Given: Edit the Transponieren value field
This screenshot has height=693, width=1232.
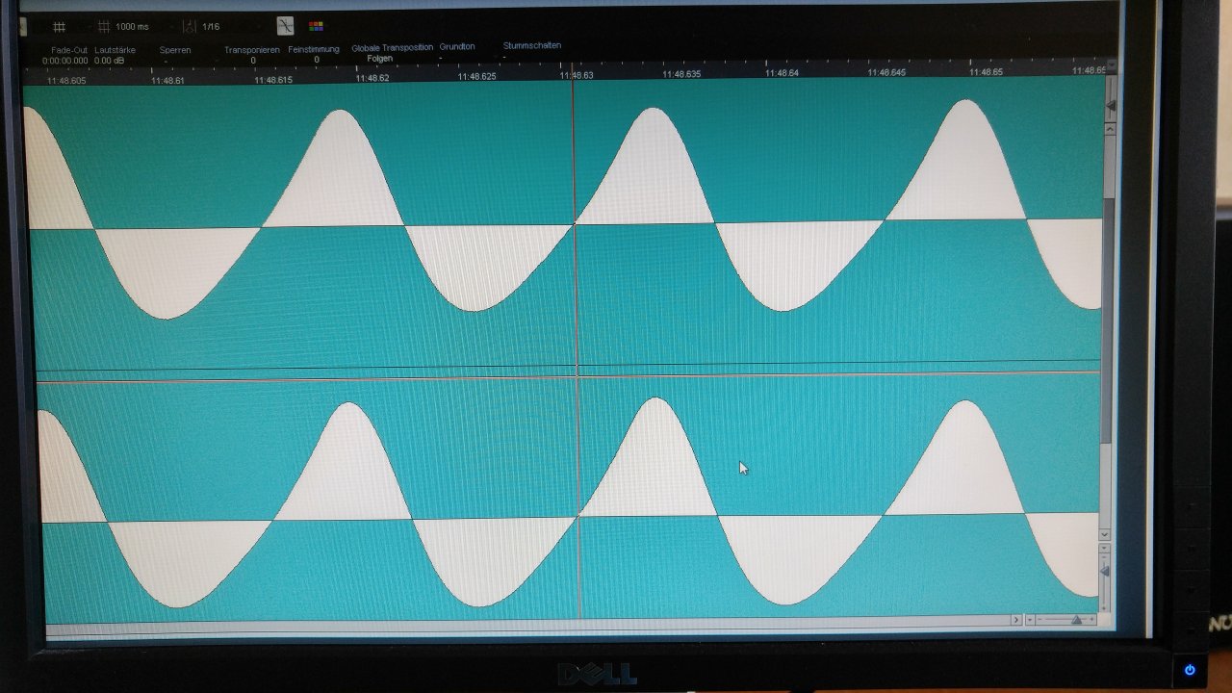Looking at the screenshot, I should (x=253, y=61).
